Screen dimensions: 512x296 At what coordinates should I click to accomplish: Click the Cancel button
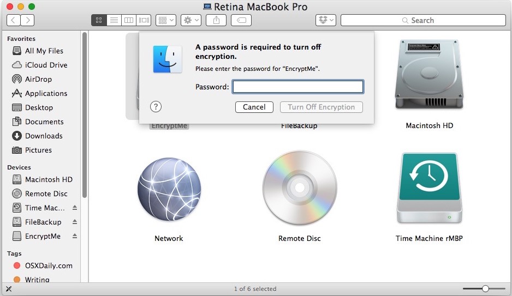(254, 107)
